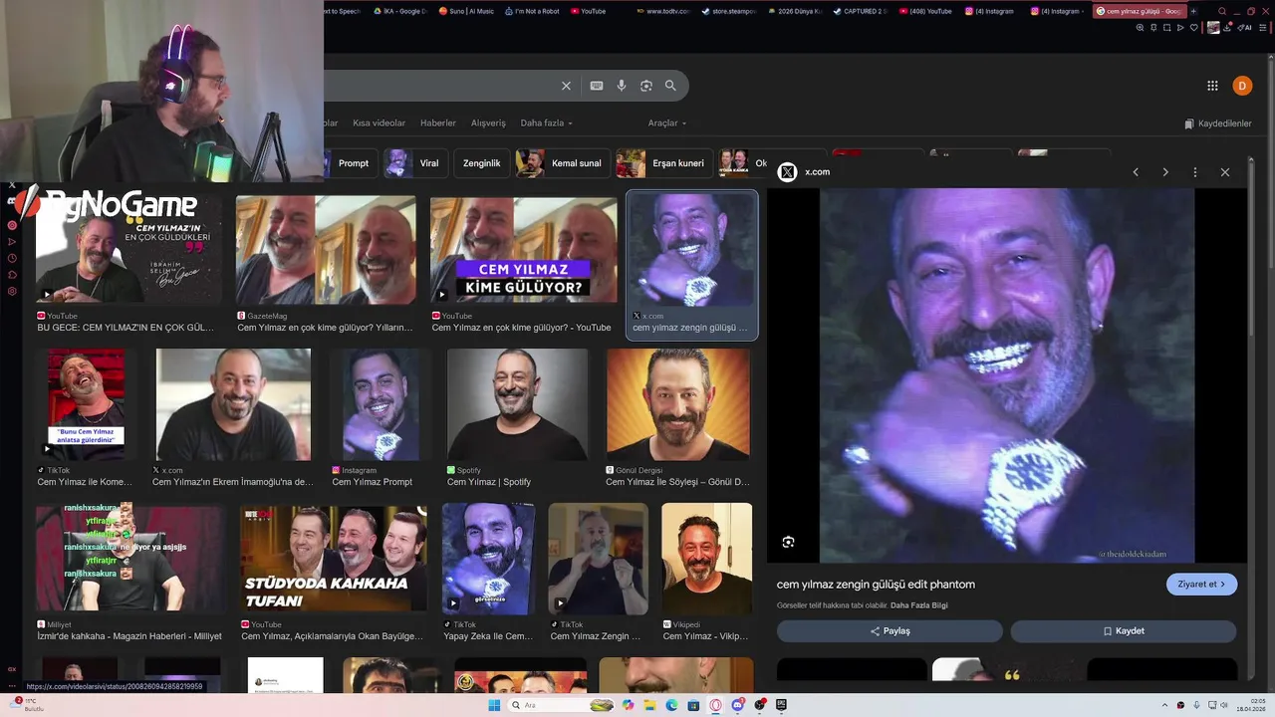Click the volume icon in system tray
The width and height of the screenshot is (1275, 717).
click(x=1224, y=705)
